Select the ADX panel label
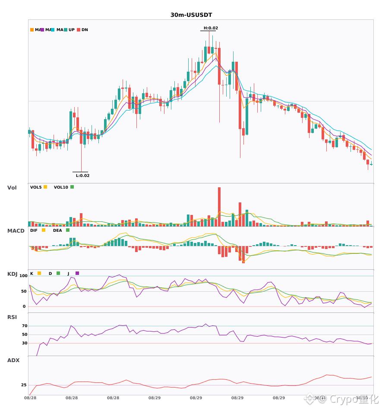382x410 pixels. [13, 360]
